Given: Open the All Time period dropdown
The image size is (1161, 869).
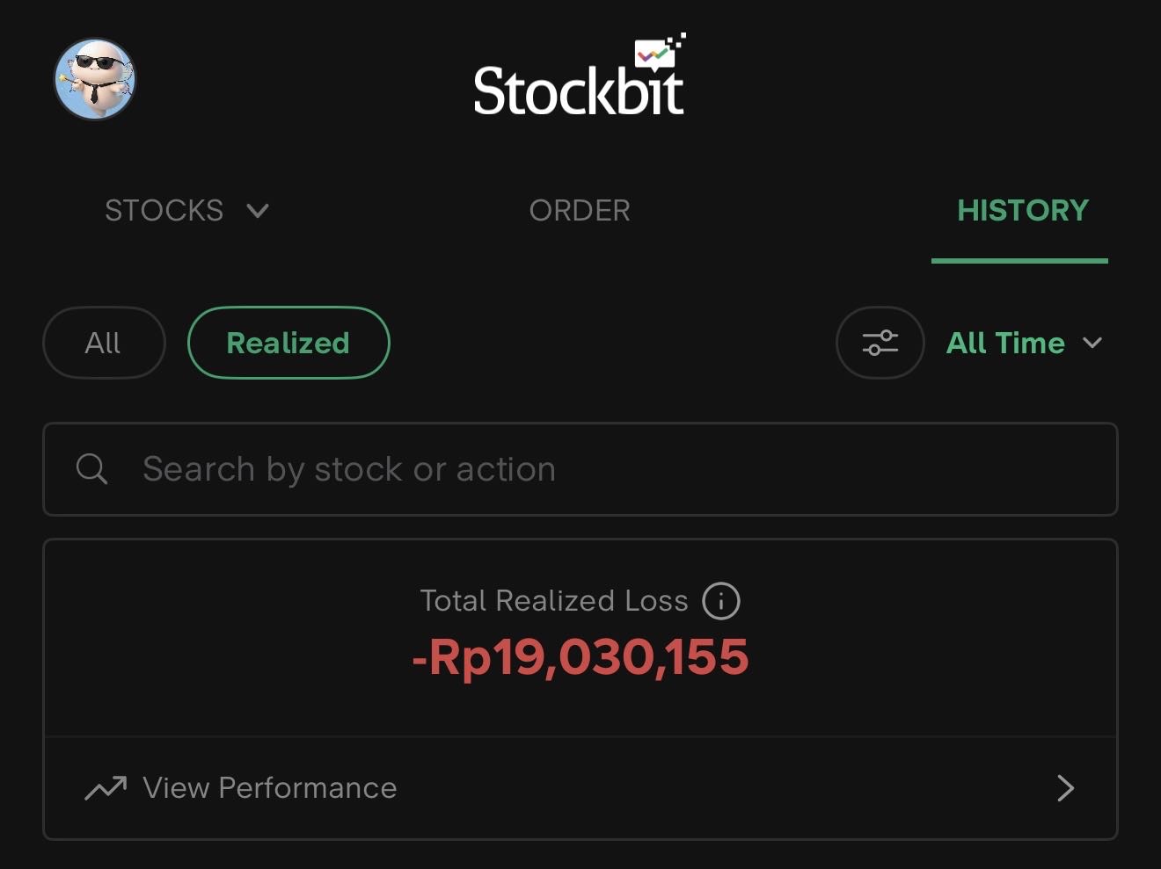Looking at the screenshot, I should tap(1005, 343).
